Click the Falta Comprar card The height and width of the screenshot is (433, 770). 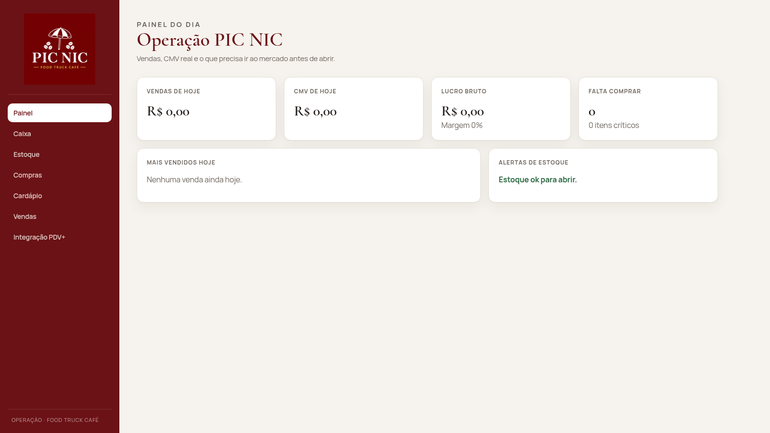(648, 109)
